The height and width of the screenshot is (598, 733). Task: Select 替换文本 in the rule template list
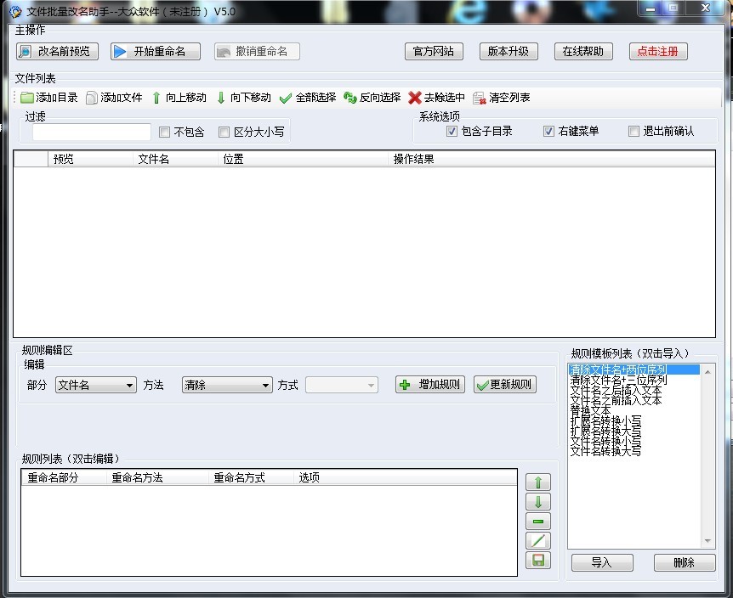click(x=590, y=410)
